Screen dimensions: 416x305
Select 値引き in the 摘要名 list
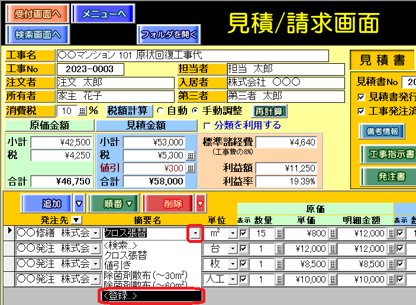(x=118, y=265)
